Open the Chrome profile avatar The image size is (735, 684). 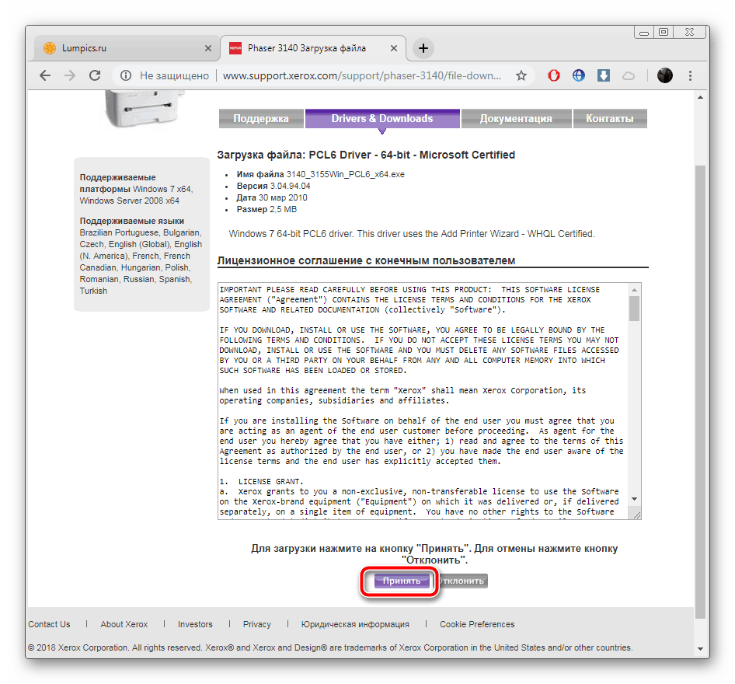tap(665, 75)
